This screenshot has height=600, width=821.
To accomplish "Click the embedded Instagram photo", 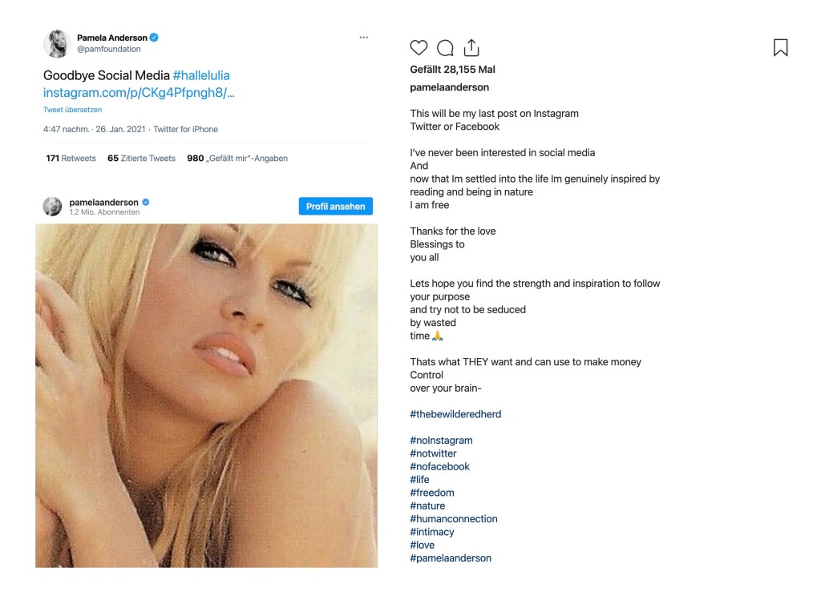I will pos(206,396).
